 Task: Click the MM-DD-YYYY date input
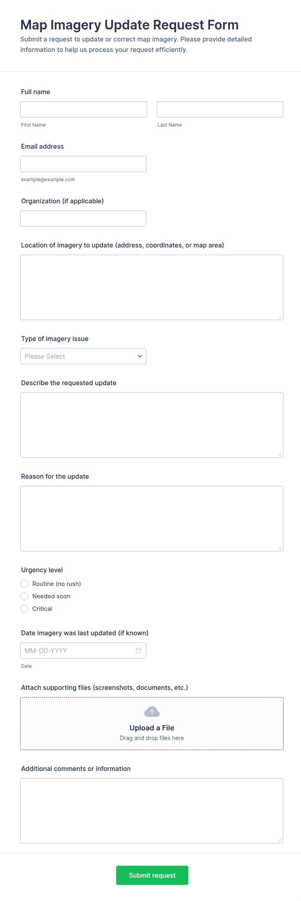83,650
